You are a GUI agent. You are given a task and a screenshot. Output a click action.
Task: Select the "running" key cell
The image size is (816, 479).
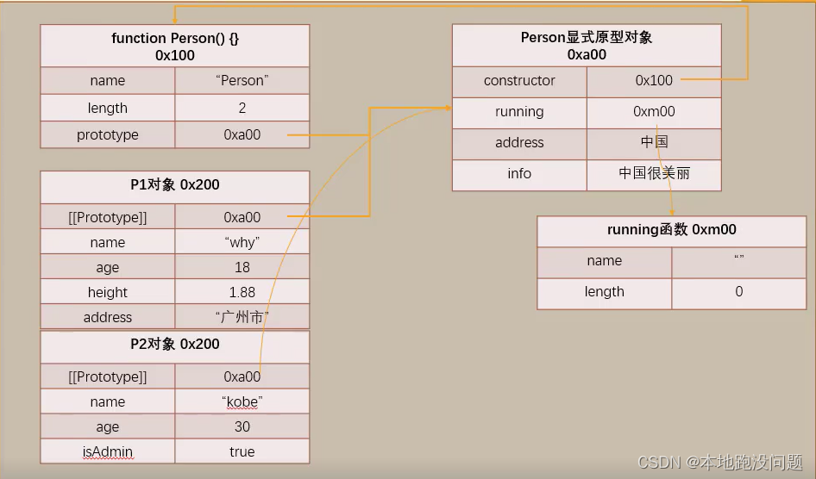pos(519,113)
